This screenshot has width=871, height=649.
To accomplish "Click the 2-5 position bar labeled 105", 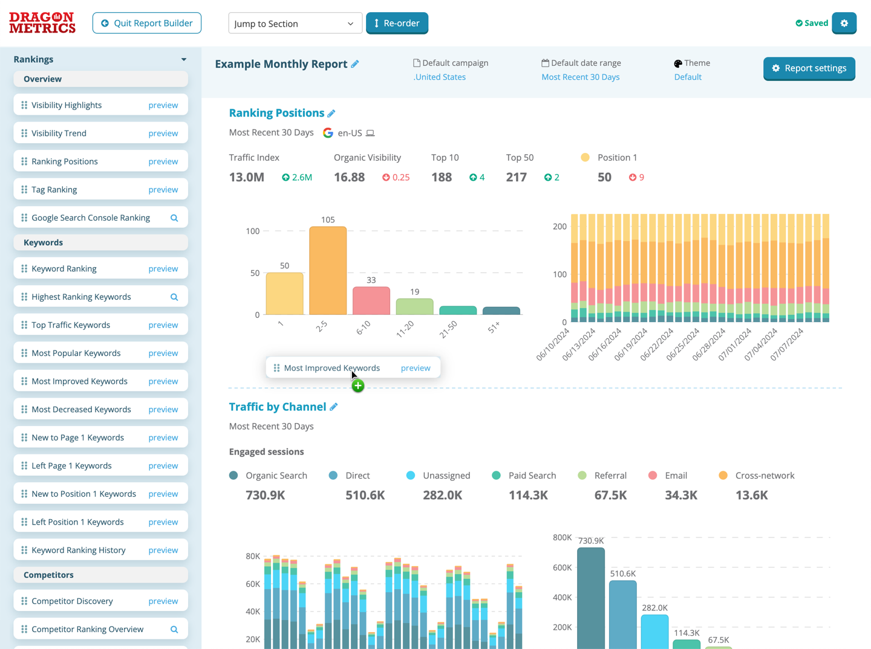I will pos(328,271).
